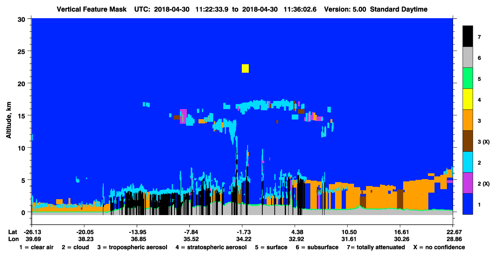Screen dimensions: 503x258
Task: Click the start time '11:22:33.9' in title
Action: coord(212,9)
